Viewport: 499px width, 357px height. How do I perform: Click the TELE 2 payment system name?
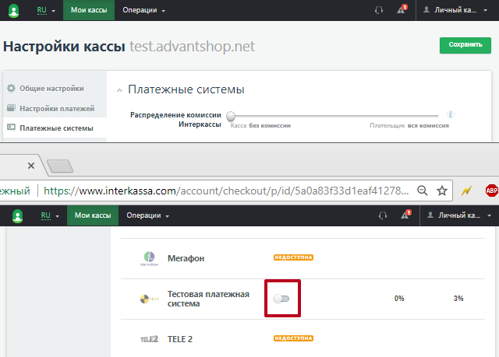click(x=180, y=339)
